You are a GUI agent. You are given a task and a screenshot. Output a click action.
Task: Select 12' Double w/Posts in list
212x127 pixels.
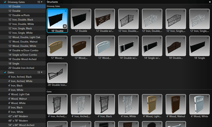coord(20,15)
